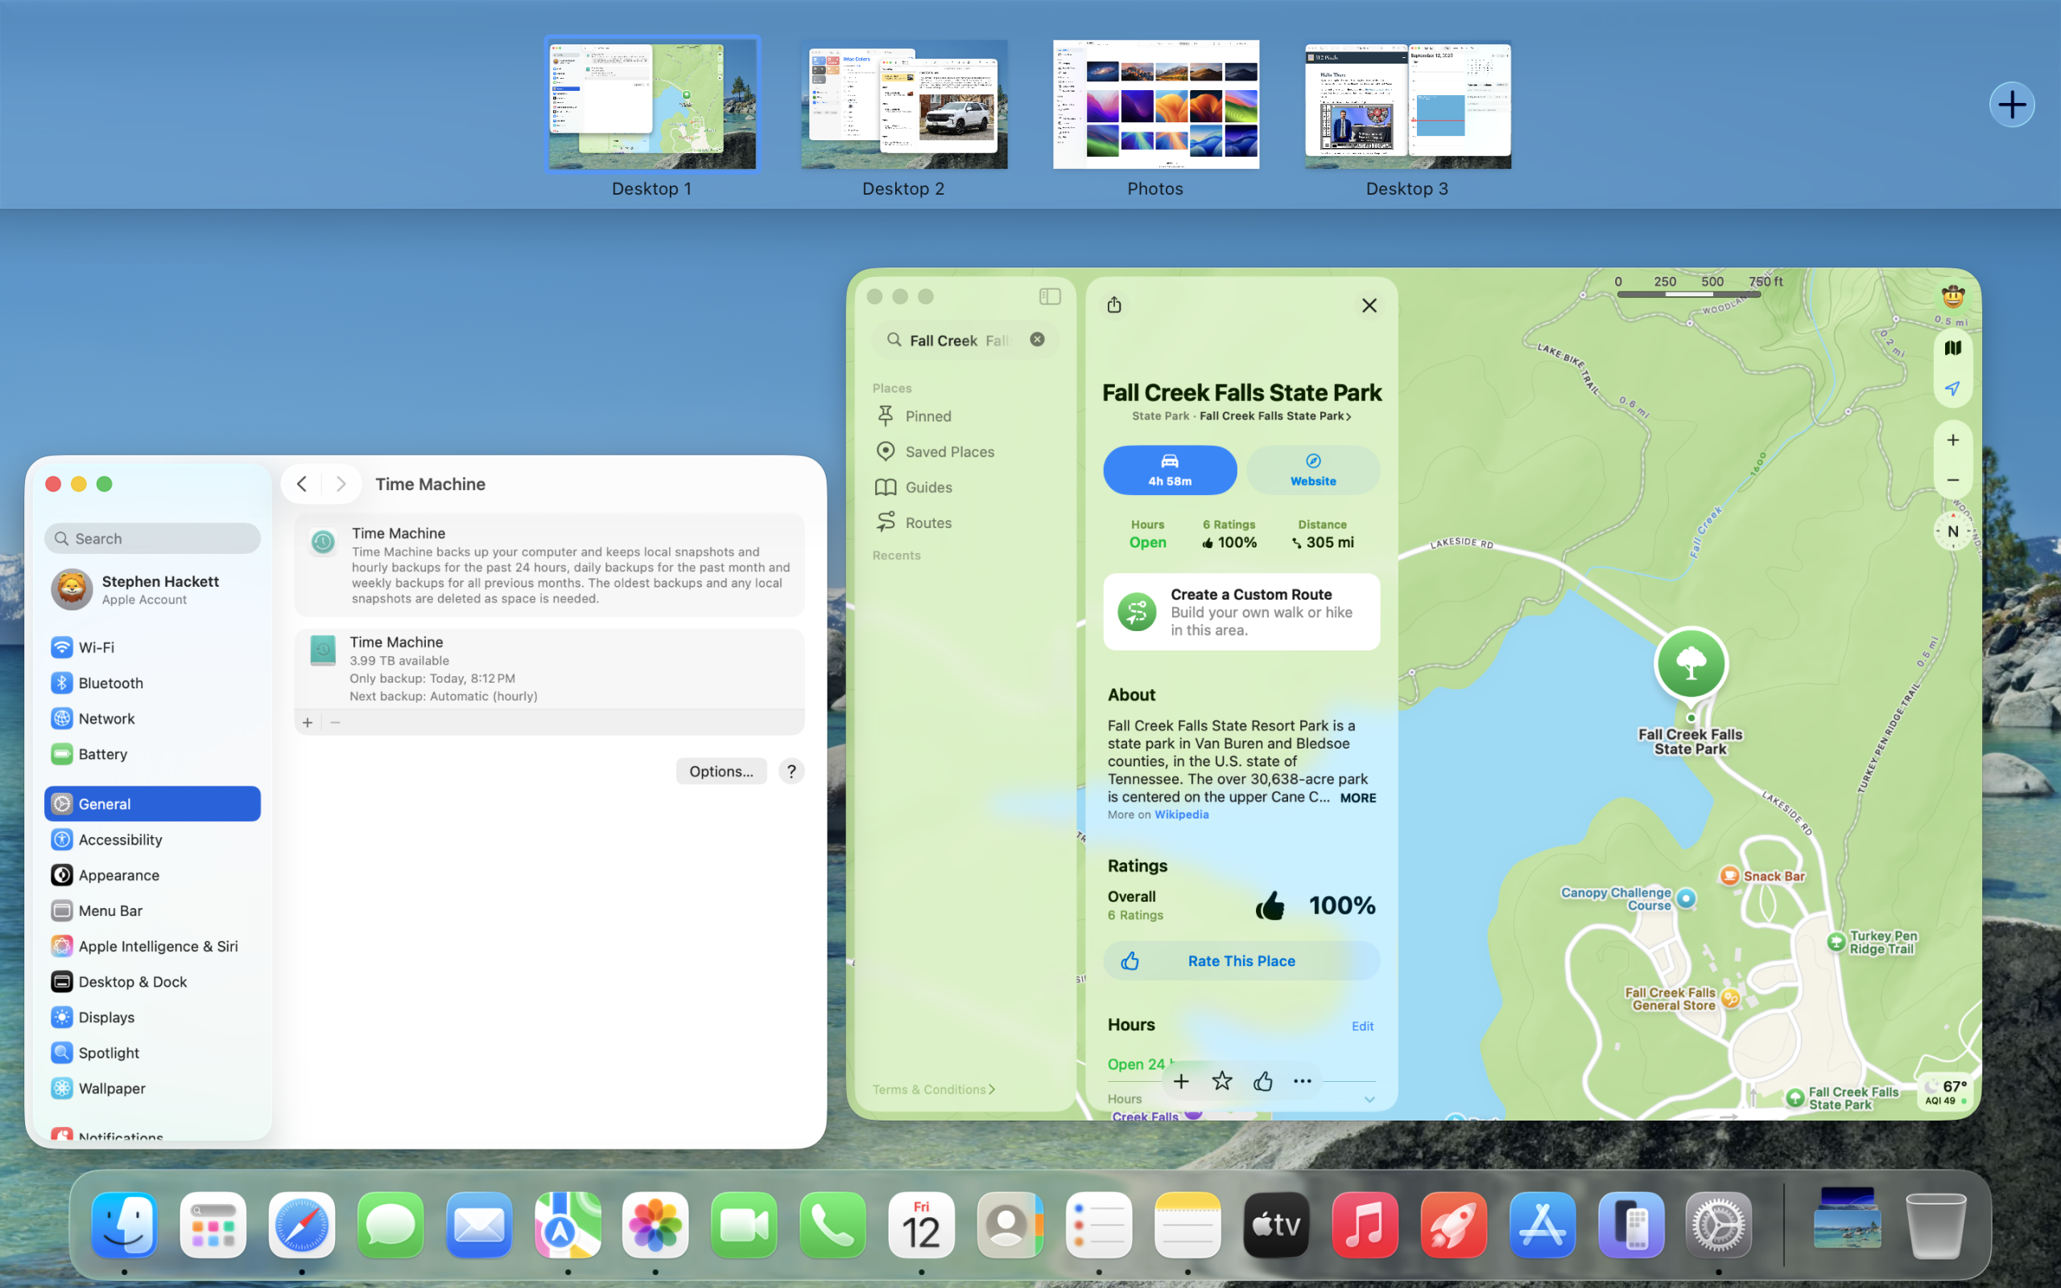Screen dimensions: 2061x1288
Task: Click the Rate This Place button
Action: pos(1240,961)
